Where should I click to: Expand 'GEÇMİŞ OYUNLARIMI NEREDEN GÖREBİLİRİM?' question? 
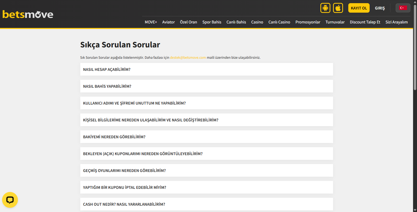click(206, 171)
